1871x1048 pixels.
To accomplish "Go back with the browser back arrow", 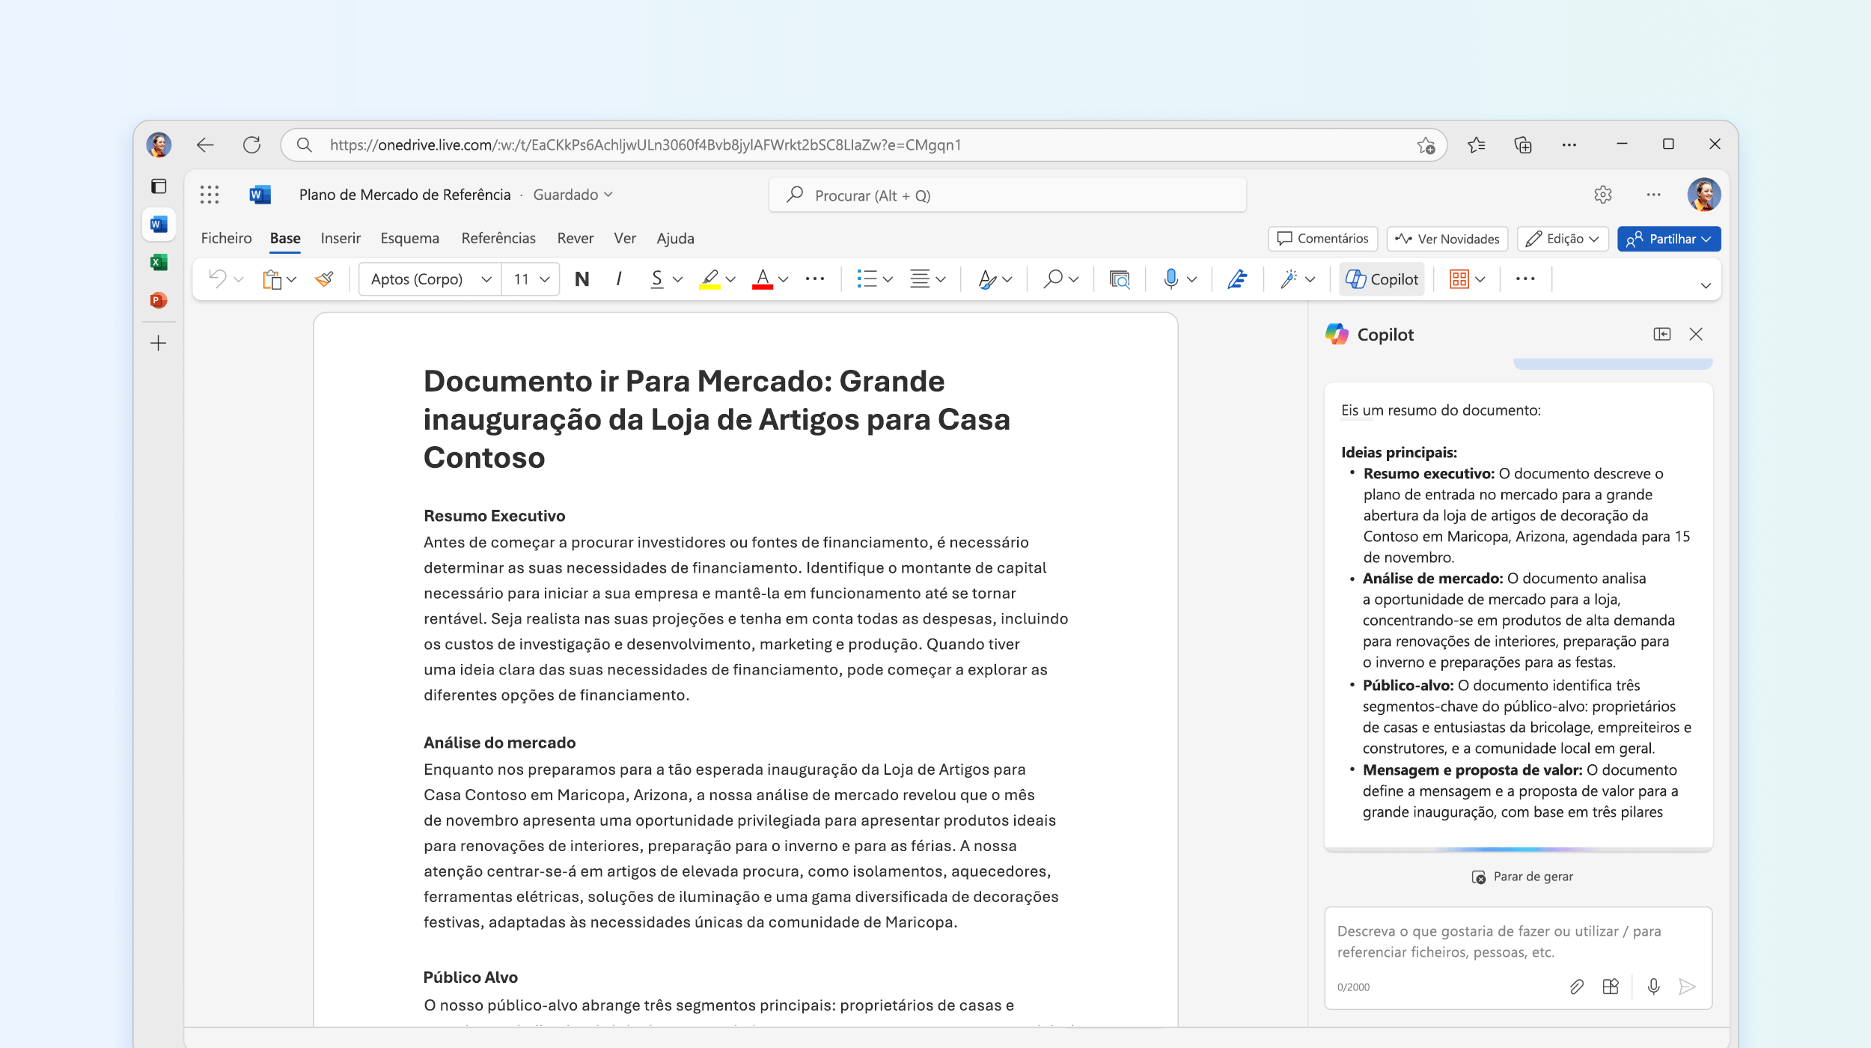I will [205, 144].
